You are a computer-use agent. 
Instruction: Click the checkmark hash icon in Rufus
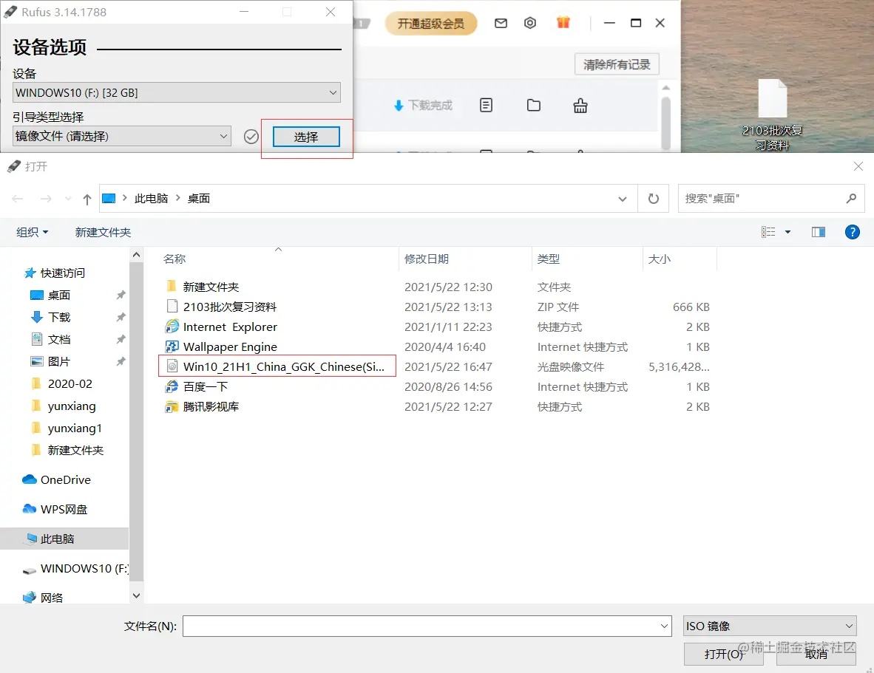coord(251,137)
